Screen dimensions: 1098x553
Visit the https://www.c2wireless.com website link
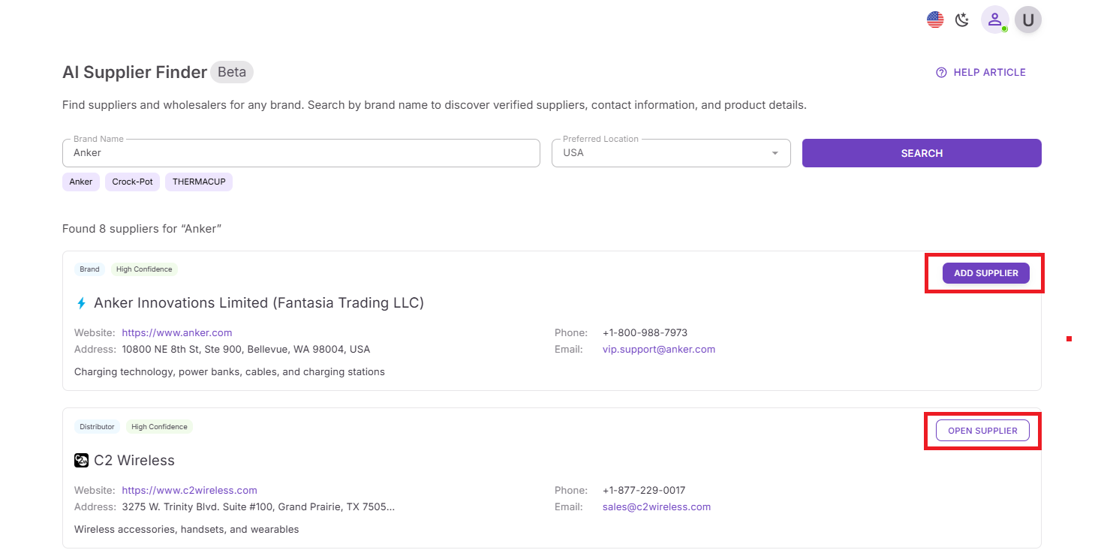coord(190,490)
